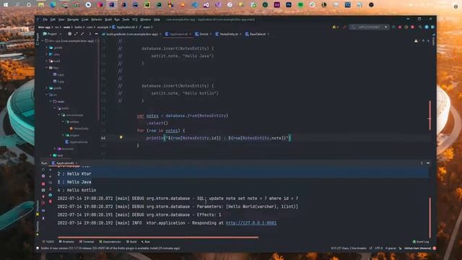The image size is (462, 260).
Task: Click the '4 spaces' indent setting
Action: point(391,248)
